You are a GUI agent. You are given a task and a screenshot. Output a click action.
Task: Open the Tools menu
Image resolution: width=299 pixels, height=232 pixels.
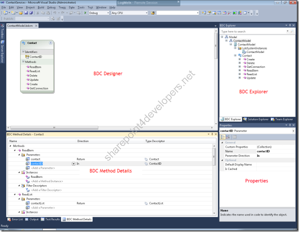point(81,7)
